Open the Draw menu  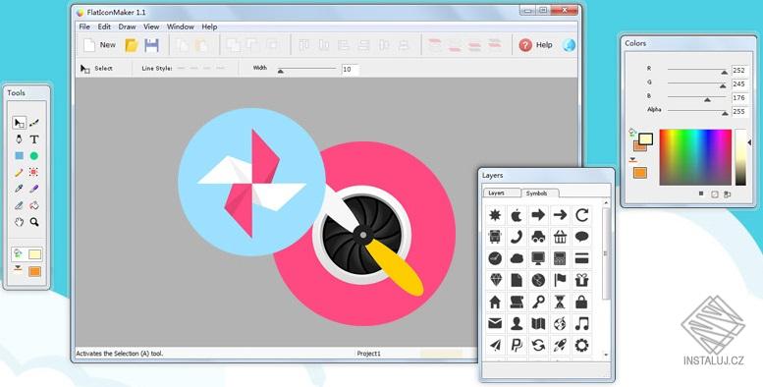pos(127,27)
